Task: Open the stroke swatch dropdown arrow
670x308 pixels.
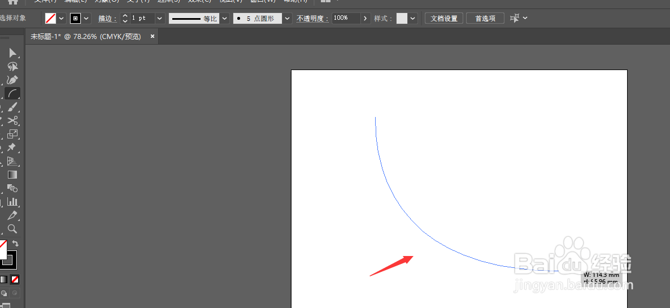Action: pyautogui.click(x=86, y=19)
